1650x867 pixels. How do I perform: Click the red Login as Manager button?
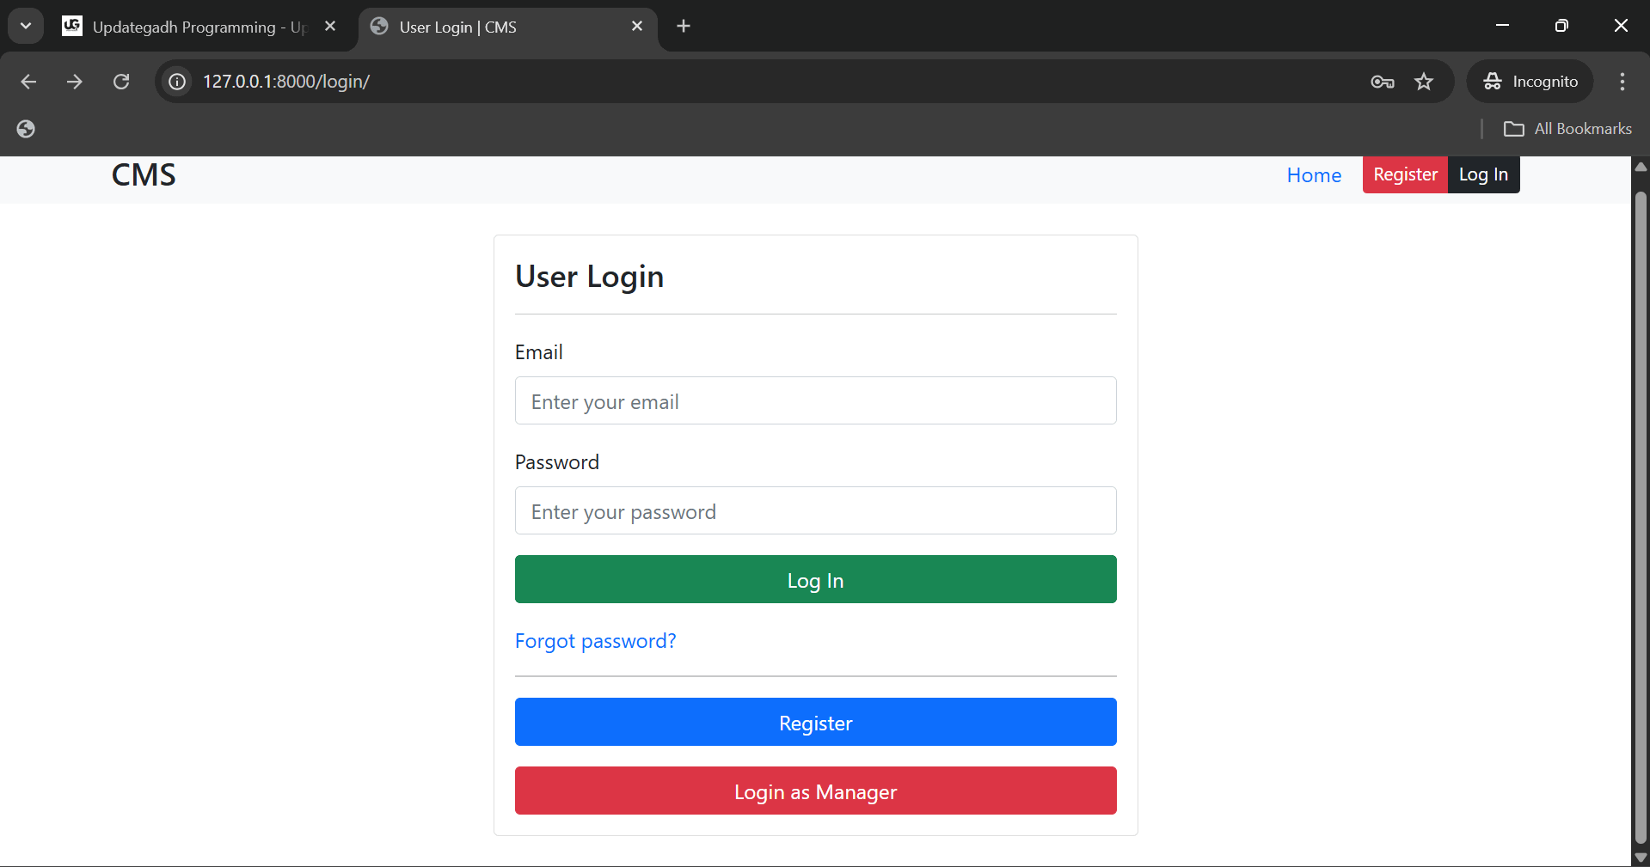(x=814, y=791)
